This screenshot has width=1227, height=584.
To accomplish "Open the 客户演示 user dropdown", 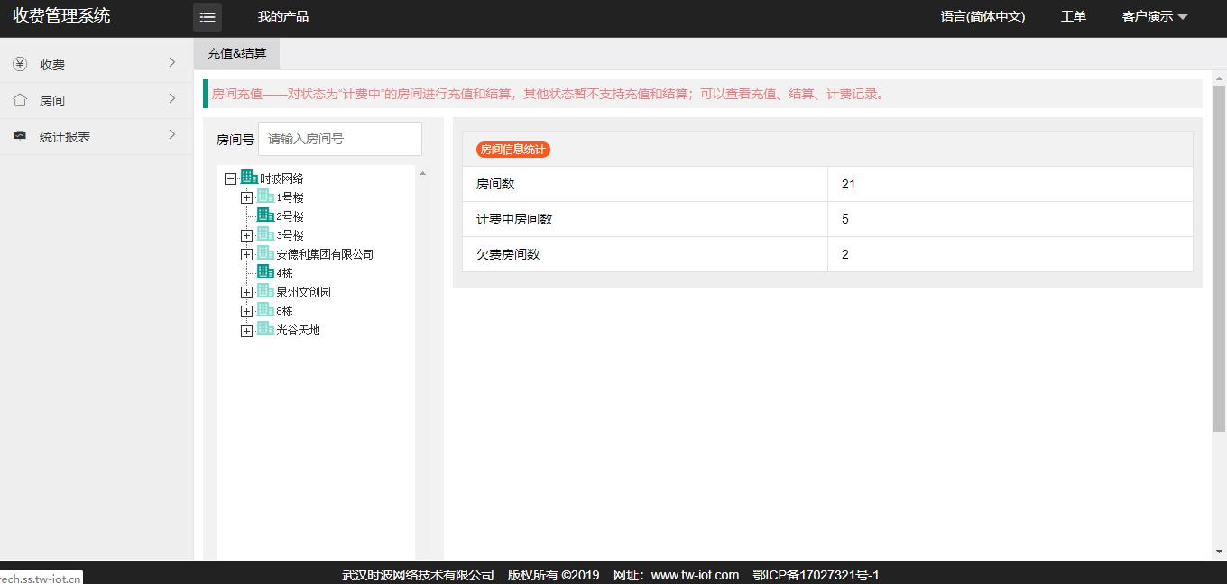I will coord(1154,17).
